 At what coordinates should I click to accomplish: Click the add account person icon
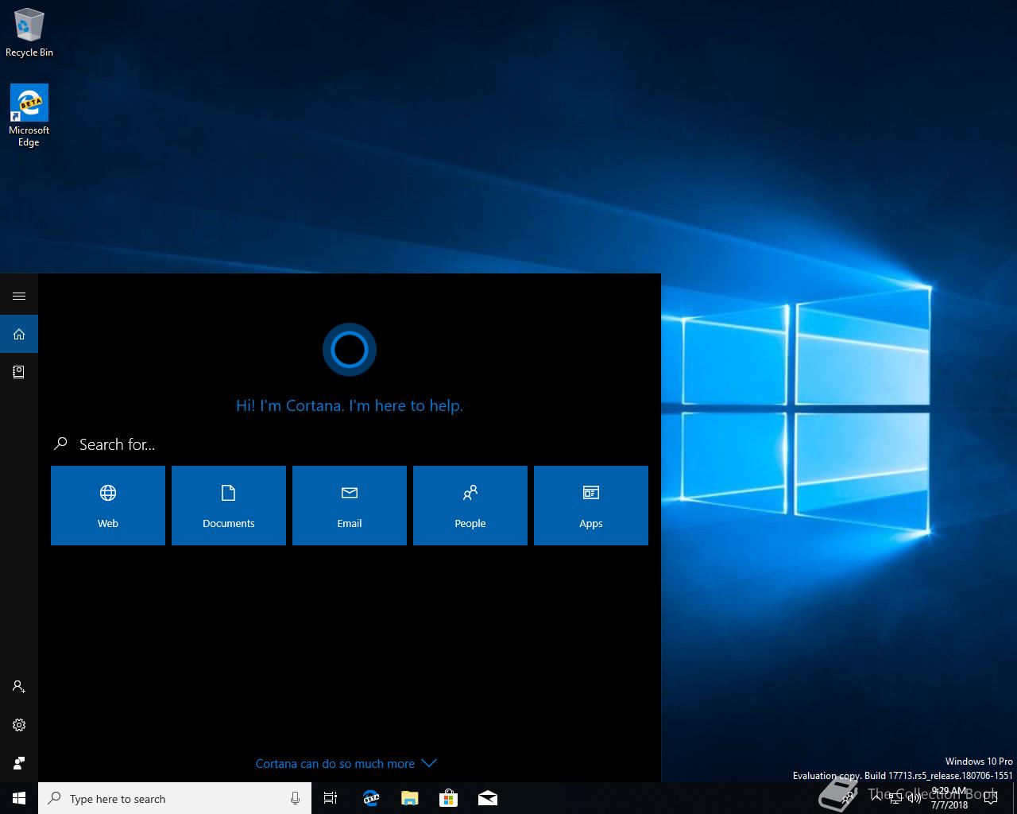point(19,687)
